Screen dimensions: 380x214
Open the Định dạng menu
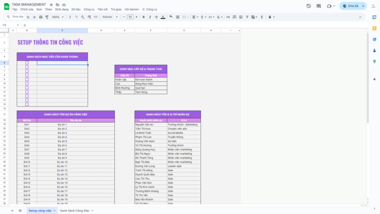click(61, 9)
